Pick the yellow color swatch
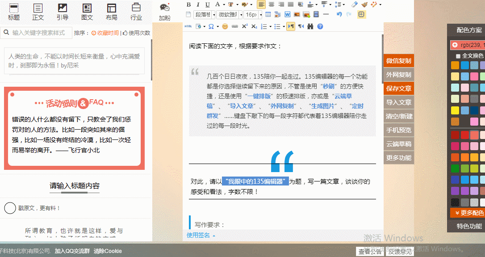485x257 pixels. pyautogui.click(x=455, y=110)
